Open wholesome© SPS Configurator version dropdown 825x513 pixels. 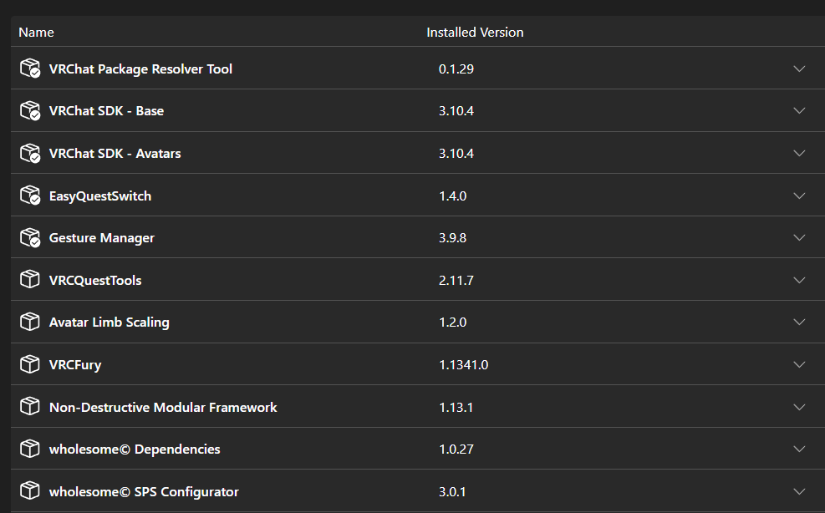pyautogui.click(x=799, y=491)
